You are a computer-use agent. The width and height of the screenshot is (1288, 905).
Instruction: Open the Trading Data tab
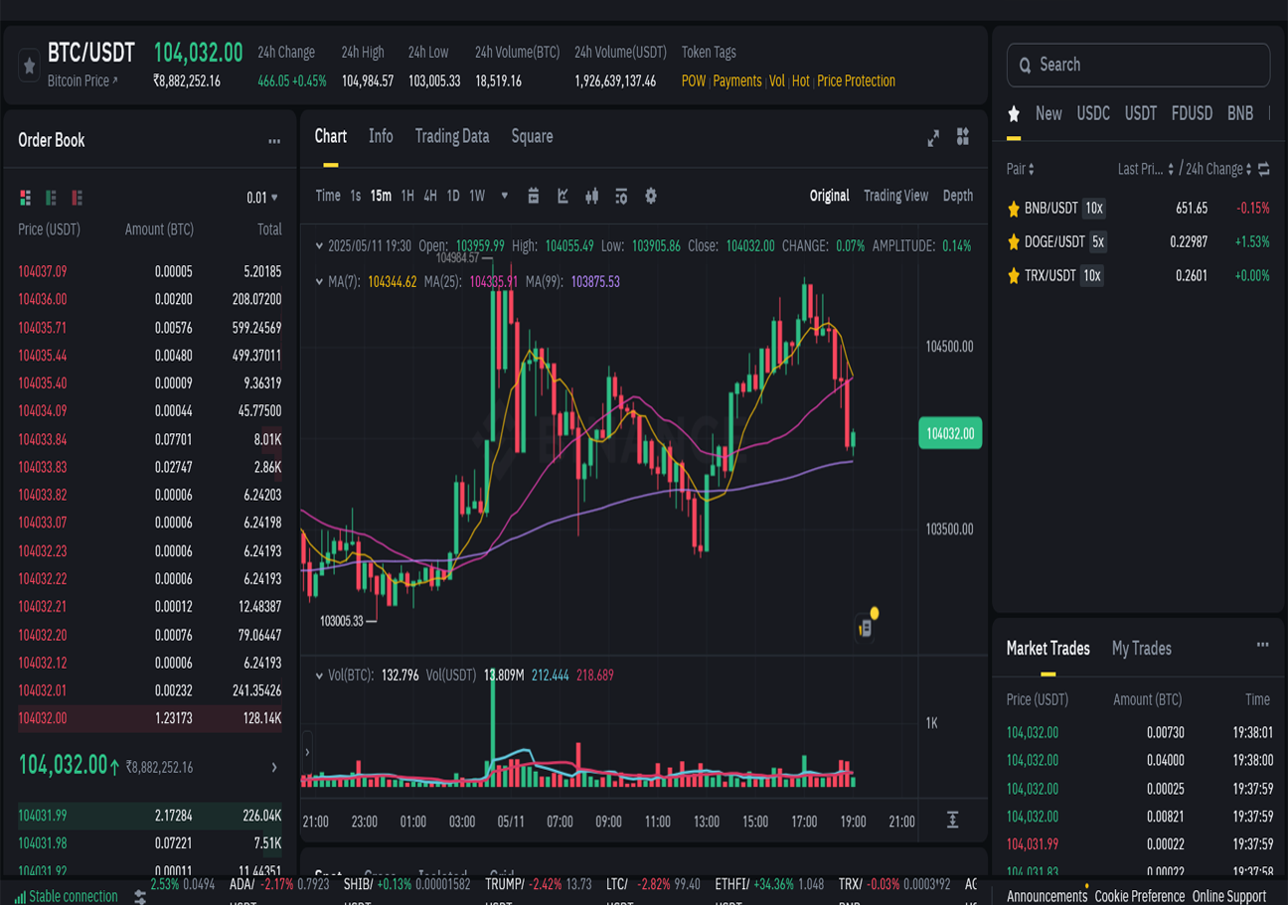point(452,136)
